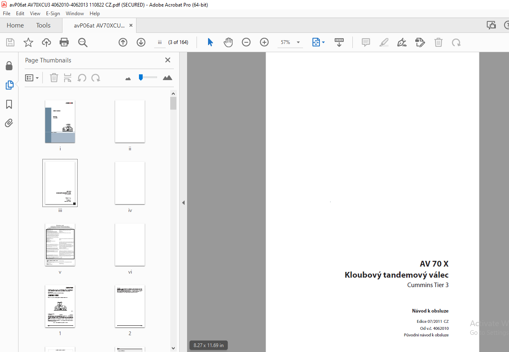
Task: Open the Bookmarks sidebar panel
Action: pos(9,104)
